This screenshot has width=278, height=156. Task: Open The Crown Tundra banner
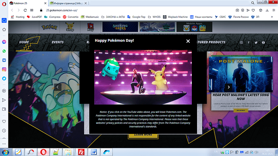click(x=157, y=27)
